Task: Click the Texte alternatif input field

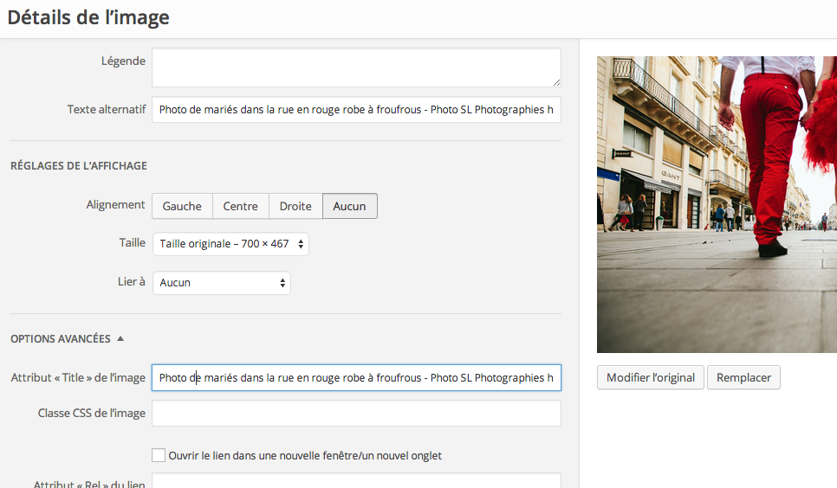Action: [356, 109]
